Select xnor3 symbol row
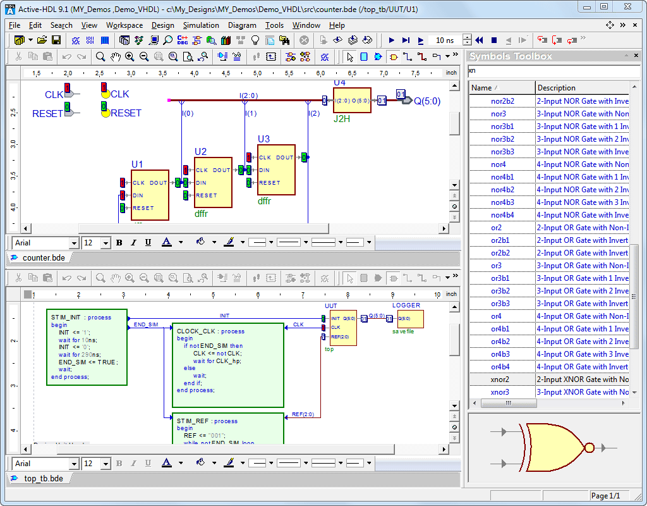Screen dimensions: 647x506 point(549,392)
